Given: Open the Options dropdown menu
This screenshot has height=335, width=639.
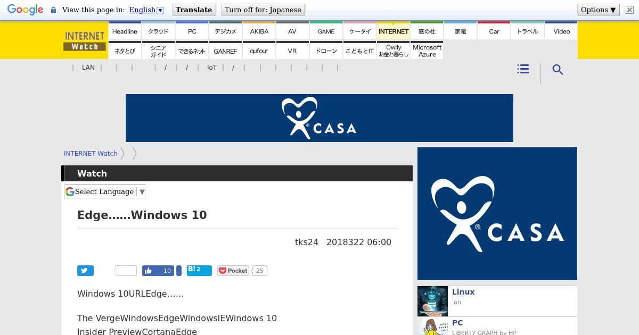Looking at the screenshot, I should (x=599, y=10).
